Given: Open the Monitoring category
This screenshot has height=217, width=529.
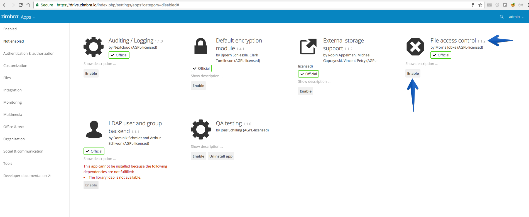Looking at the screenshot, I should pyautogui.click(x=13, y=102).
